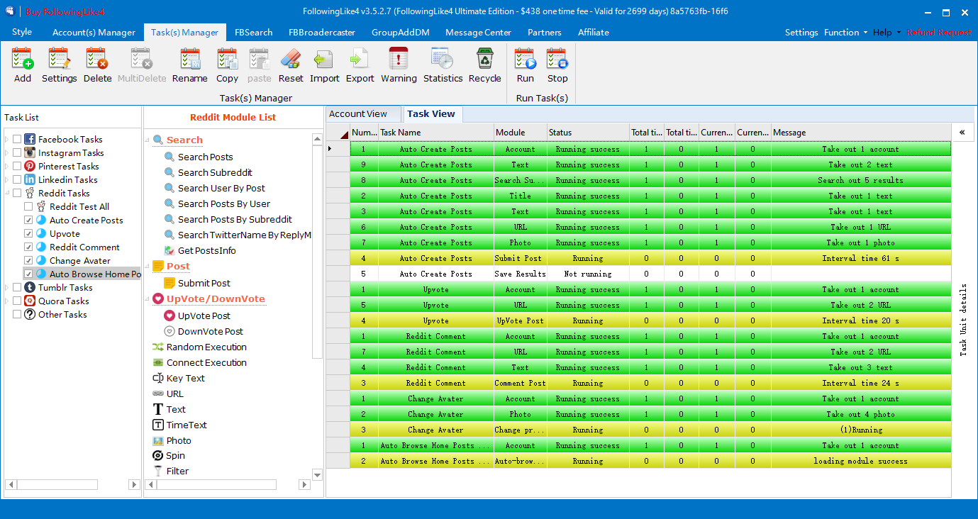Collapse Task Unit details panel arrow
Screen dimensions: 978x519
coord(962,133)
